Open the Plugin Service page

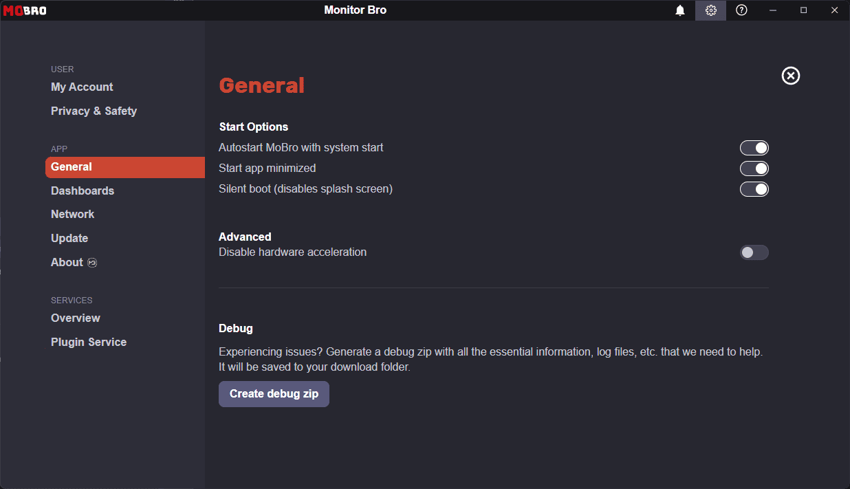point(89,342)
